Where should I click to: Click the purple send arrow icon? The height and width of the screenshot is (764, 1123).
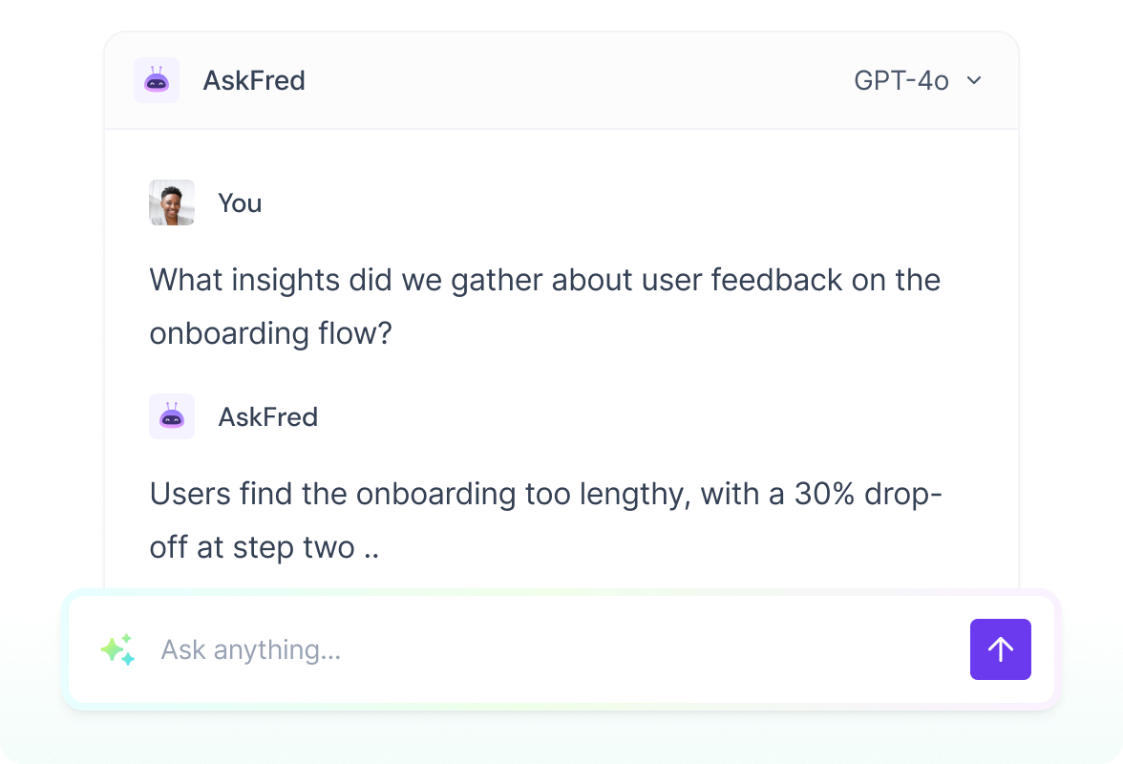coord(1001,649)
